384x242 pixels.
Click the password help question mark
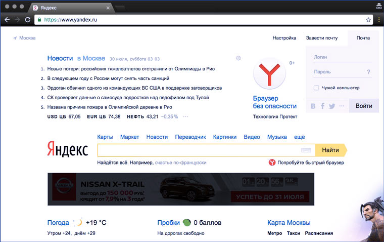[368, 72]
